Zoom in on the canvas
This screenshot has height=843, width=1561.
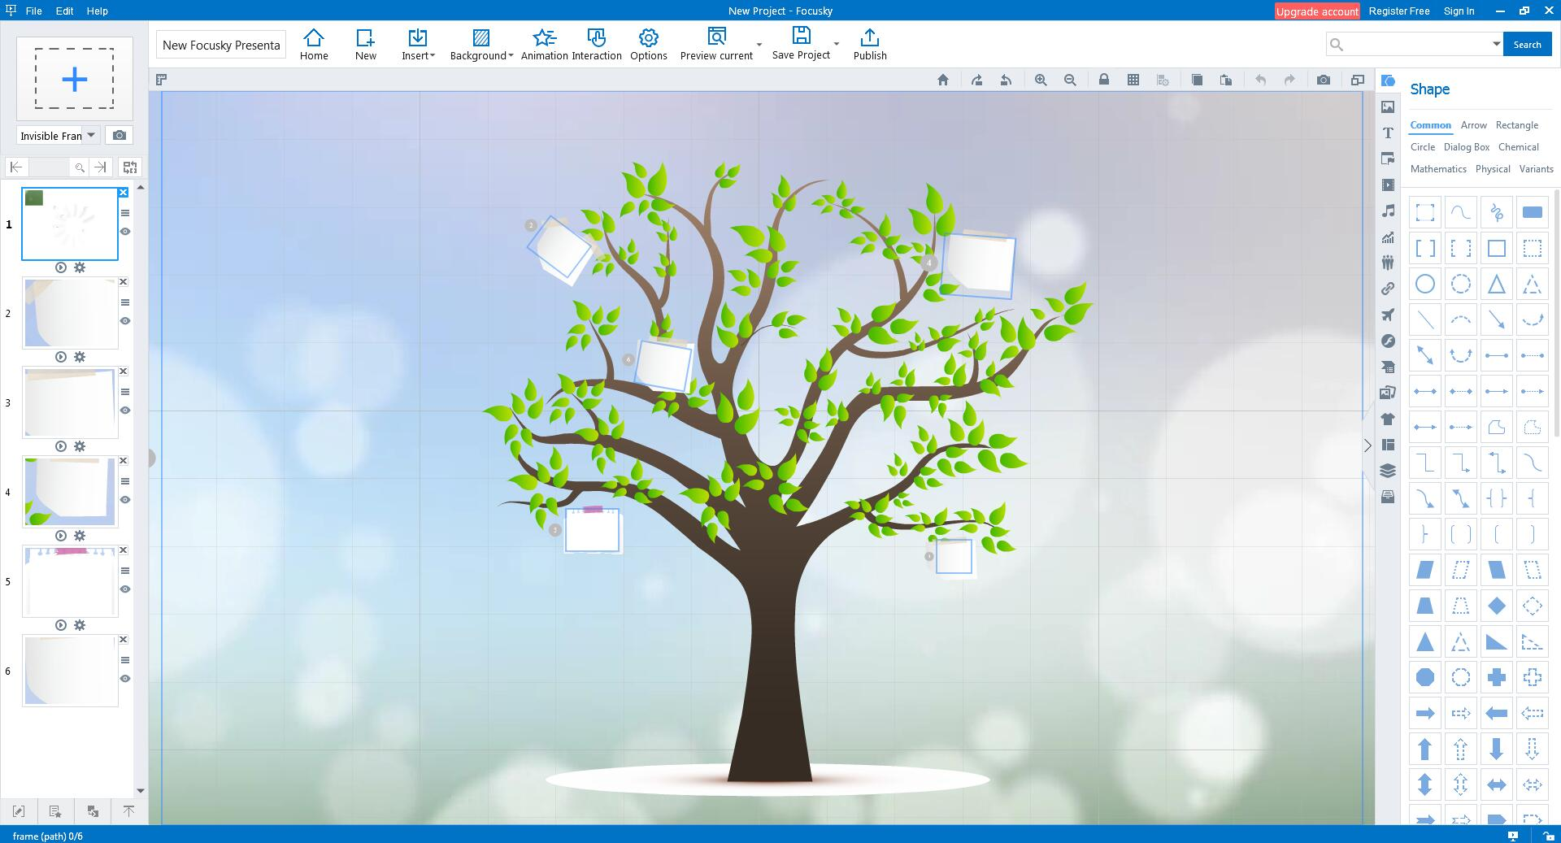tap(1041, 80)
